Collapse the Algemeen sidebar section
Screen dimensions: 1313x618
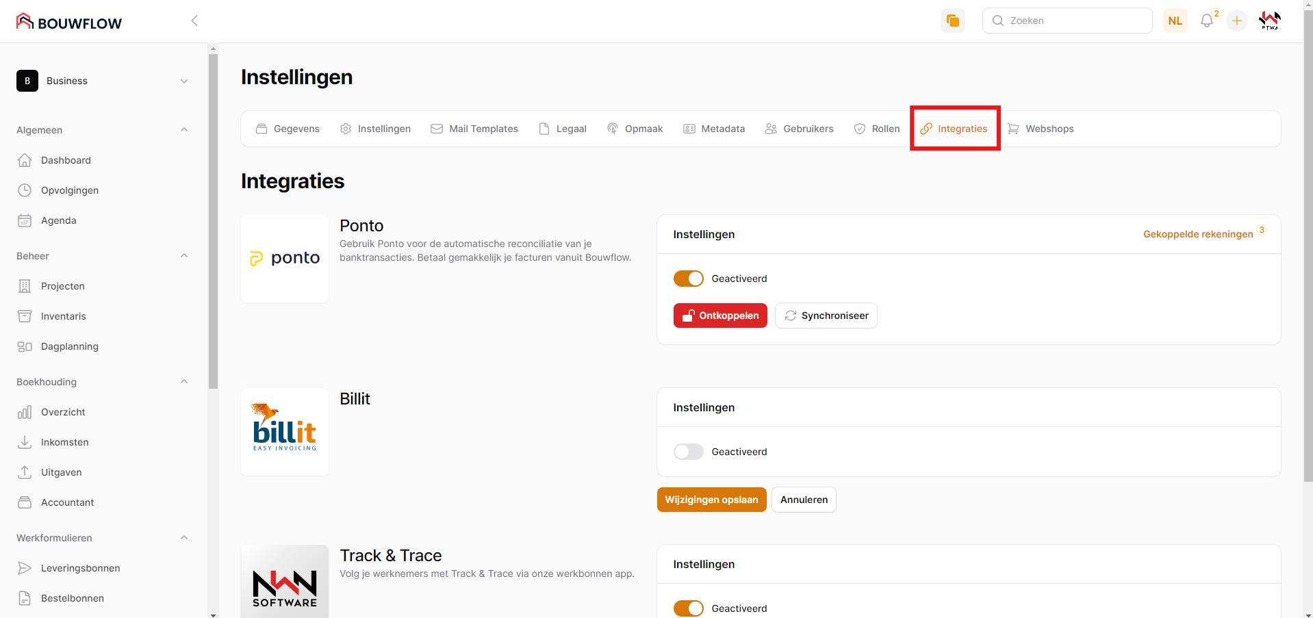[x=183, y=130]
